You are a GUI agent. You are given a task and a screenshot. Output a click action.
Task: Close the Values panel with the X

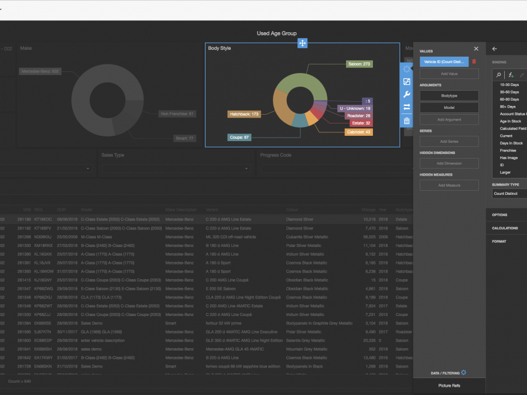point(475,49)
